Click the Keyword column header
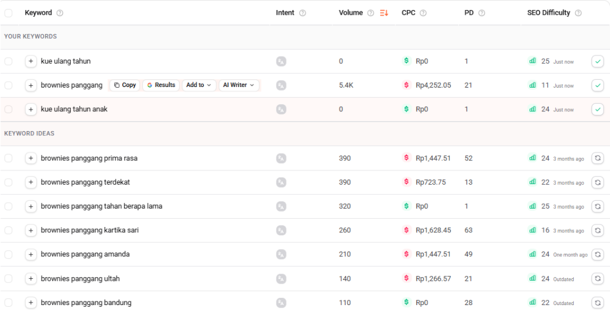Viewport: 610px width, 314px height. pyautogui.click(x=38, y=13)
